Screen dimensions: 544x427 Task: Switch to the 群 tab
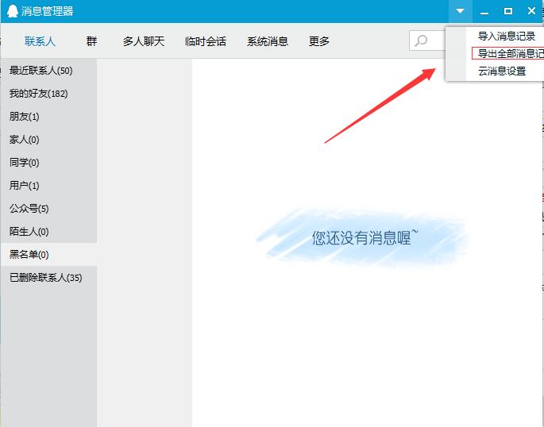pos(91,41)
